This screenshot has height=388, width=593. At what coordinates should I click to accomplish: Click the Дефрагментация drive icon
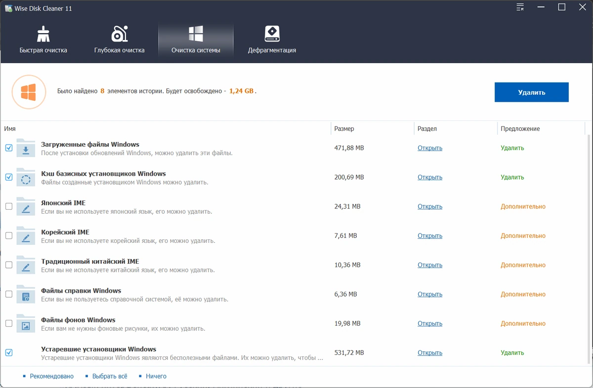(272, 34)
